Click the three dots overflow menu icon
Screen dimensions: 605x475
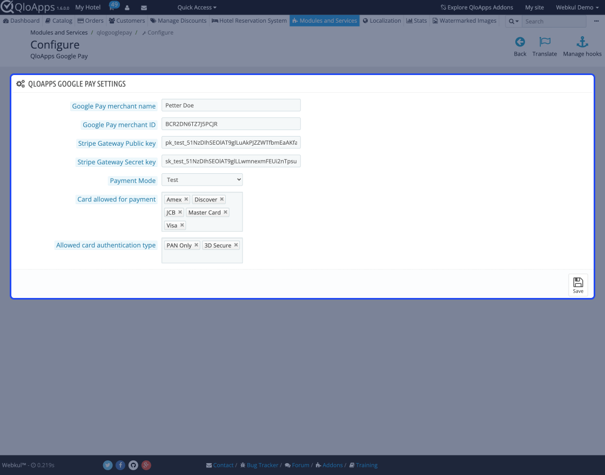pyautogui.click(x=596, y=21)
